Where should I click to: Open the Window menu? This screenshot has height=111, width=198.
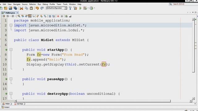[x=72, y=4]
